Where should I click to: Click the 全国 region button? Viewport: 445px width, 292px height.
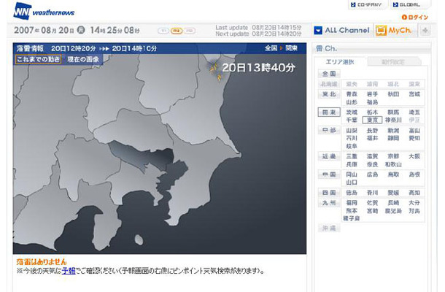[329, 74]
